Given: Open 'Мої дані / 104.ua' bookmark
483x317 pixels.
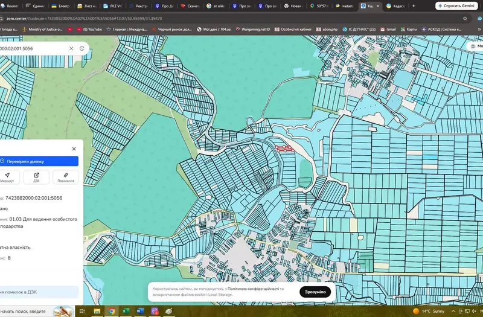Looking at the screenshot, I should click(214, 29).
